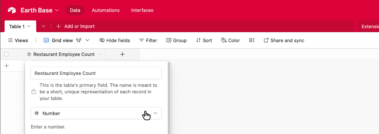Image resolution: width=379 pixels, height=134 pixels.
Task: Open the Earth Base name dropdown
Action: click(x=39, y=10)
